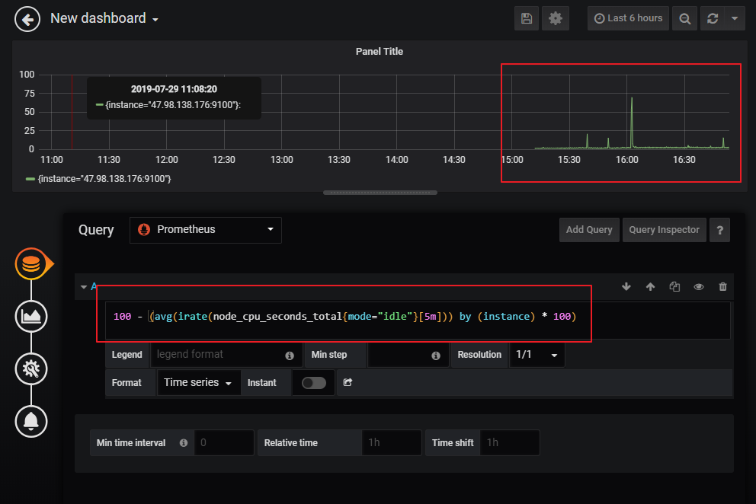The height and width of the screenshot is (504, 756).
Task: Grab the panel resize handle below graph
Action: tap(380, 193)
